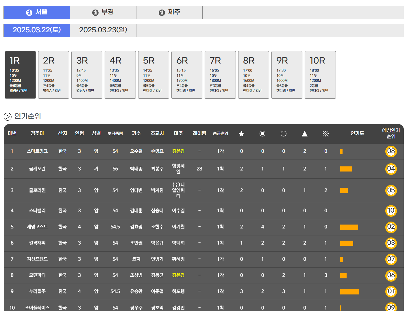This screenshot has height=311, width=407.
Task: Open race 2R at 11:25
Action: click(x=53, y=75)
